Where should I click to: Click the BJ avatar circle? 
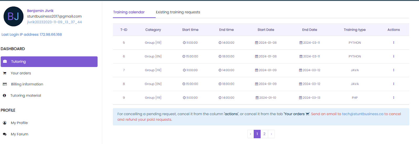pyautogui.click(x=13, y=16)
